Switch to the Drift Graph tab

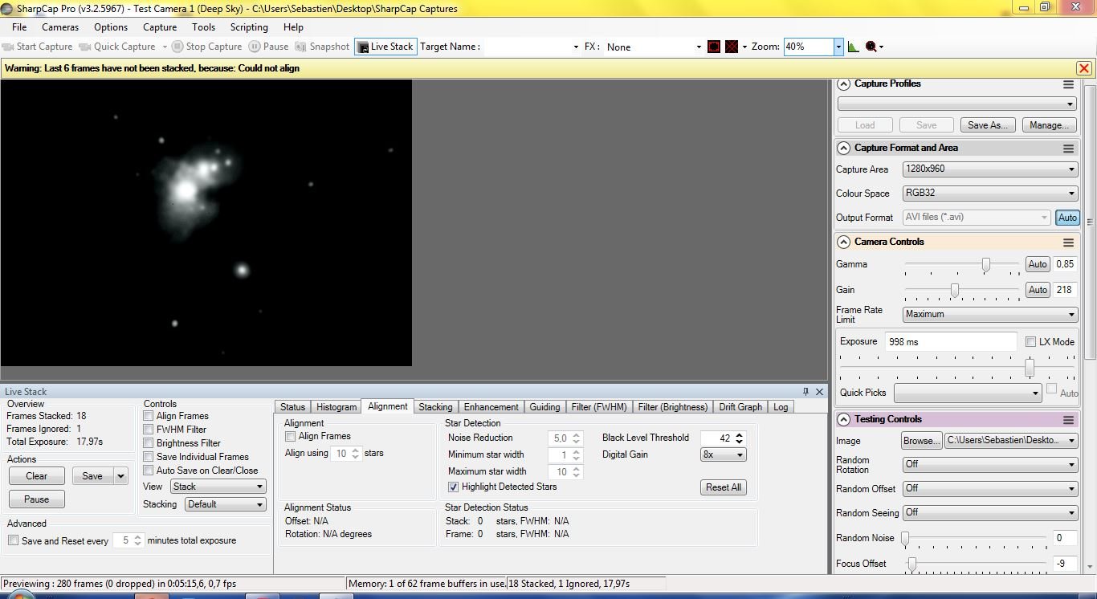(x=740, y=407)
